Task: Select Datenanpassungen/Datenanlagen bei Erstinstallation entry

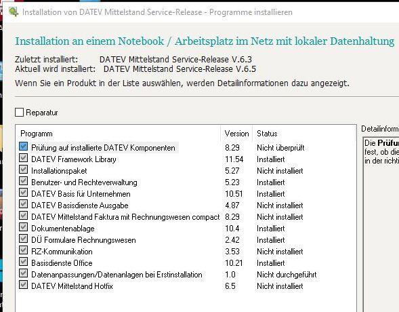Action: (117, 275)
